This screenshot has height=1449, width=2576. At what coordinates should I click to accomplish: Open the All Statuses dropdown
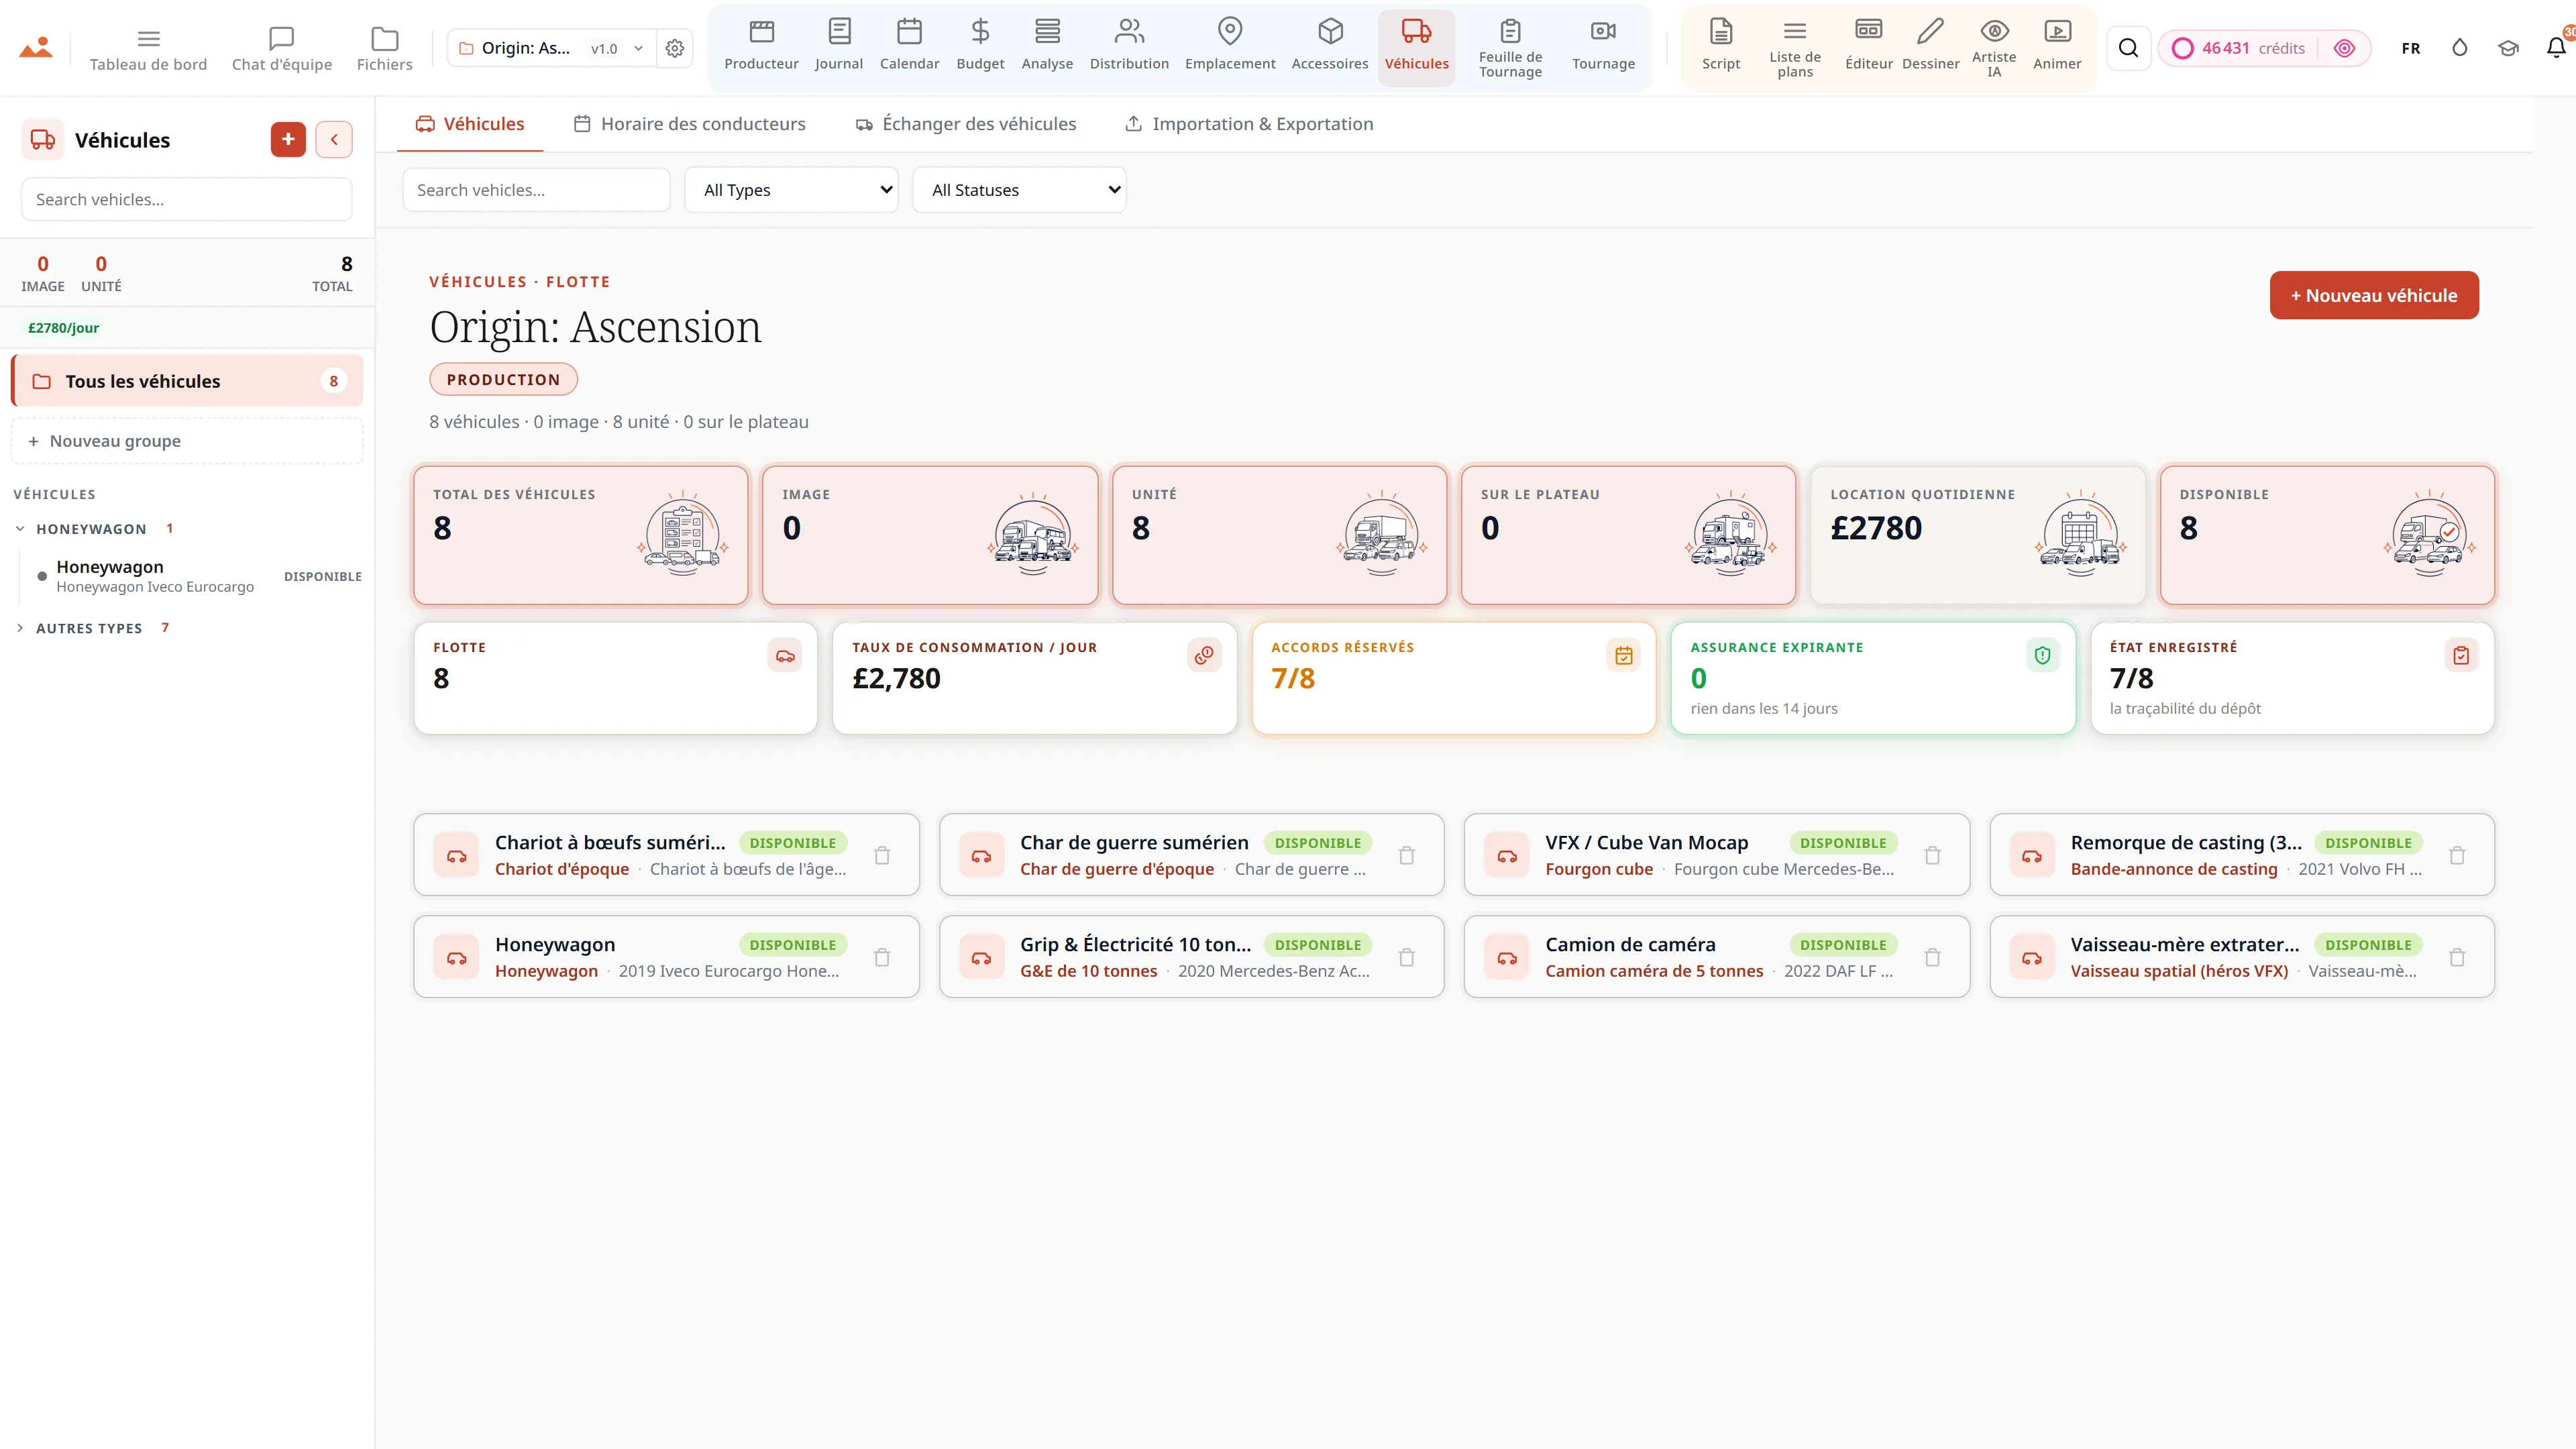(1019, 190)
